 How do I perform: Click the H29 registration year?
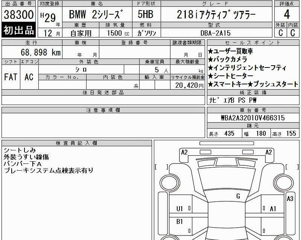click(x=48, y=18)
